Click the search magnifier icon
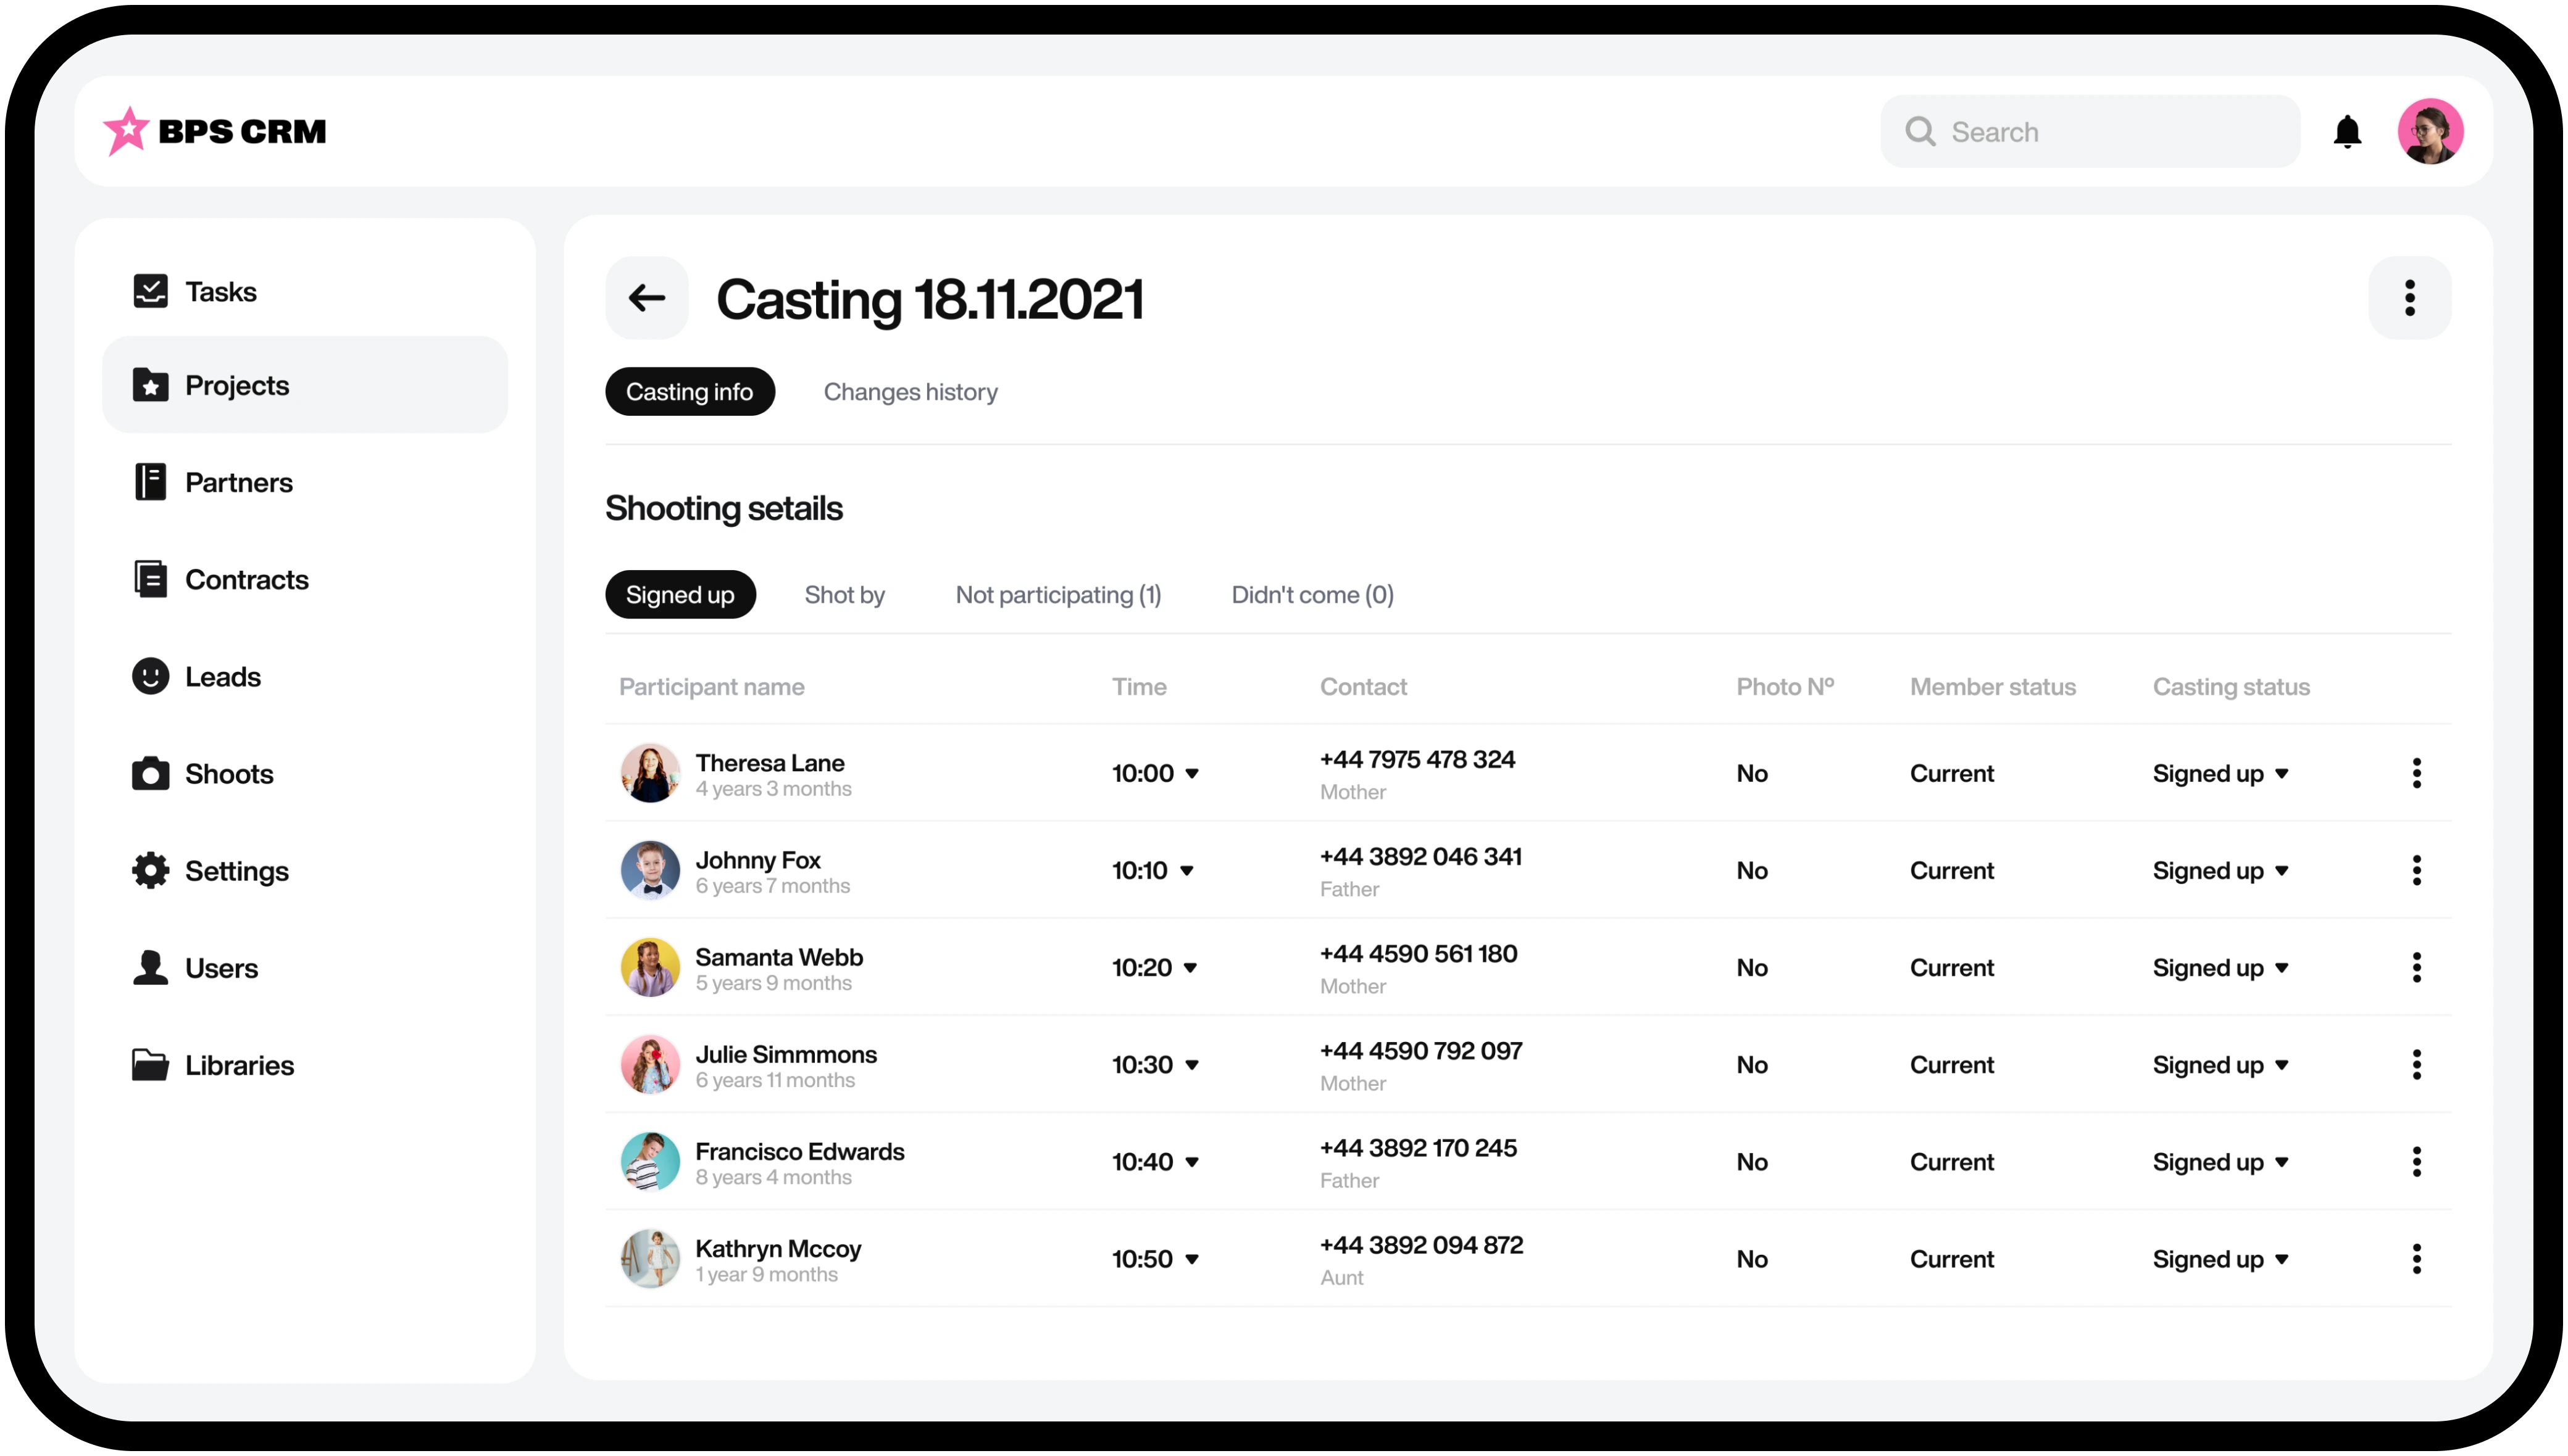The width and height of the screenshot is (2568, 1456). 1920,131
